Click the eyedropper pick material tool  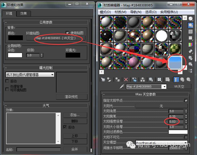[x=122, y=86]
